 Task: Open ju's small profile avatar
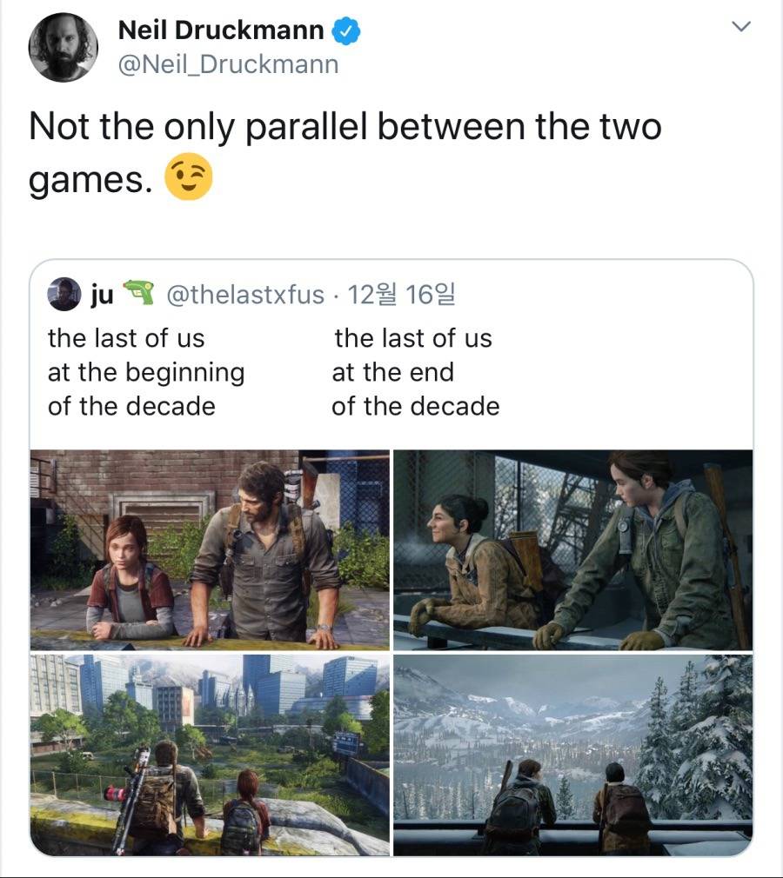click(x=64, y=294)
